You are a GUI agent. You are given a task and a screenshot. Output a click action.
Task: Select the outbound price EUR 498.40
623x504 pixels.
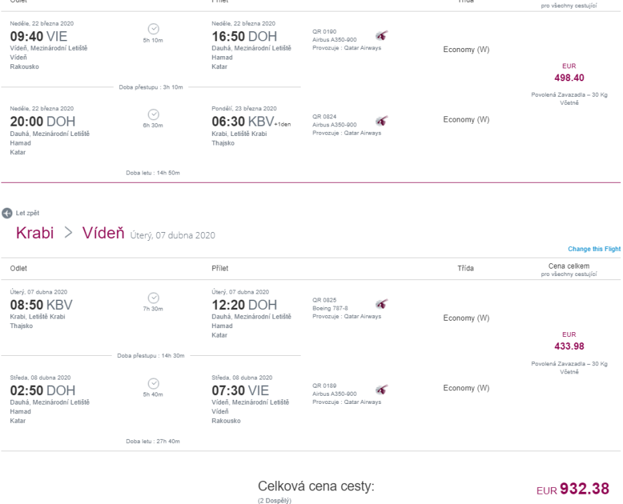(x=569, y=78)
